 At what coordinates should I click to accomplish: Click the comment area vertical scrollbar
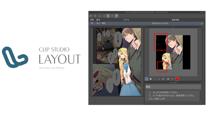pos(200,96)
